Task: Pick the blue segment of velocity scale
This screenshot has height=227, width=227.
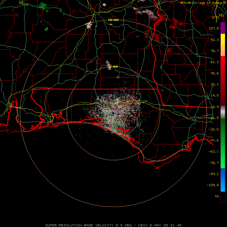Action: click(x=223, y=180)
